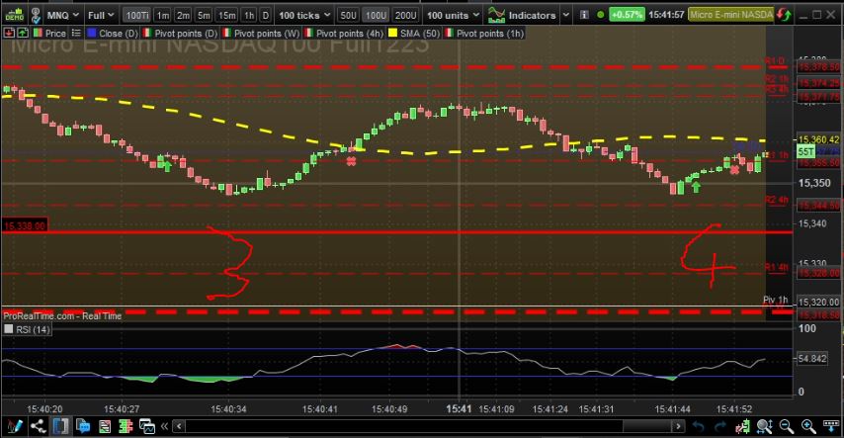The image size is (844, 438).
Task: Toggle Pivot points (4h) indicator label
Action: click(x=344, y=33)
